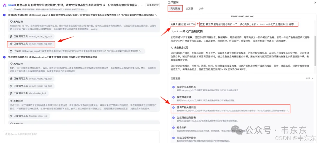
Task: Click the wrench icon beside financial_data_tool
Action: 11,116
